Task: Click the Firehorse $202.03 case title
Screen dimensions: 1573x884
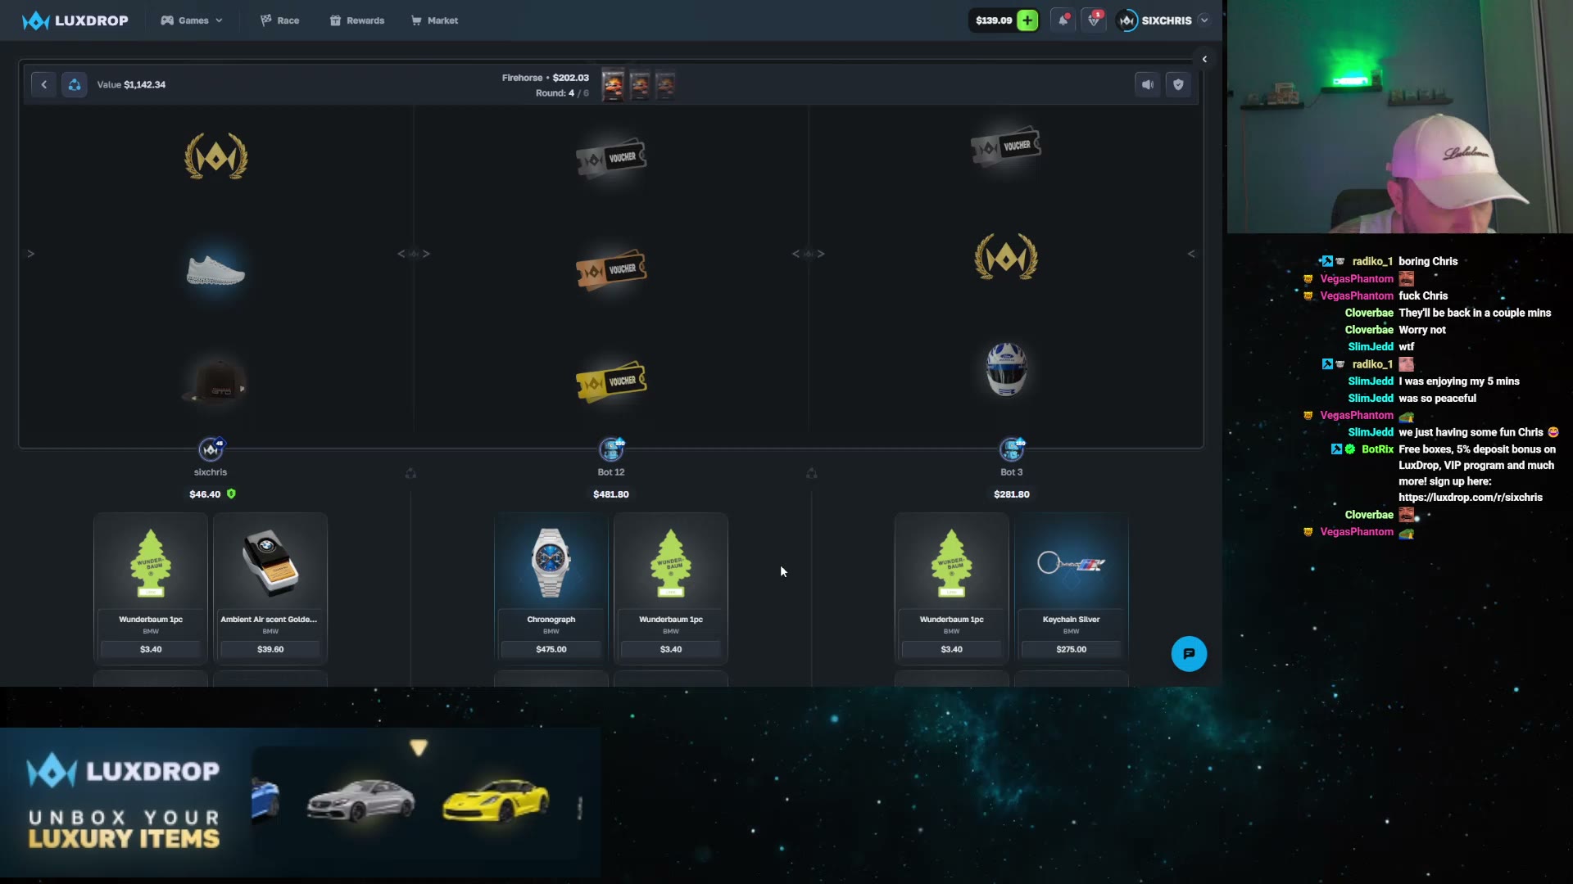Action: pyautogui.click(x=546, y=78)
